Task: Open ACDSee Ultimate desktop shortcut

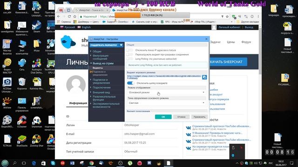Action: [7, 85]
